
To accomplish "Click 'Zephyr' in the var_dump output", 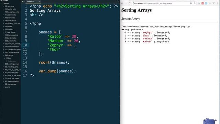I will click(147, 33).
